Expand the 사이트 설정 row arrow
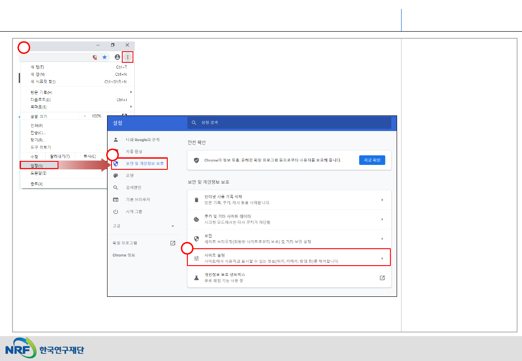The image size is (522, 361). 382,258
